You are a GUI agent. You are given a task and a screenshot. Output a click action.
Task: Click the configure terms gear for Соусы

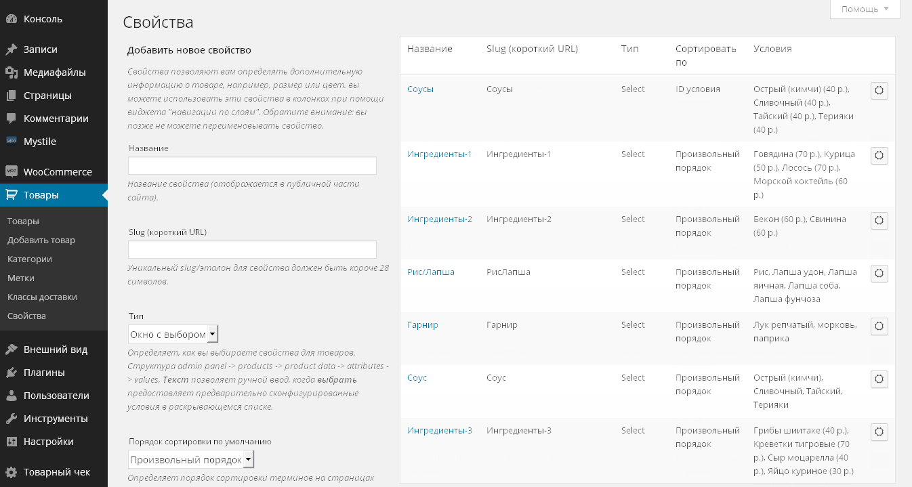[x=879, y=91]
